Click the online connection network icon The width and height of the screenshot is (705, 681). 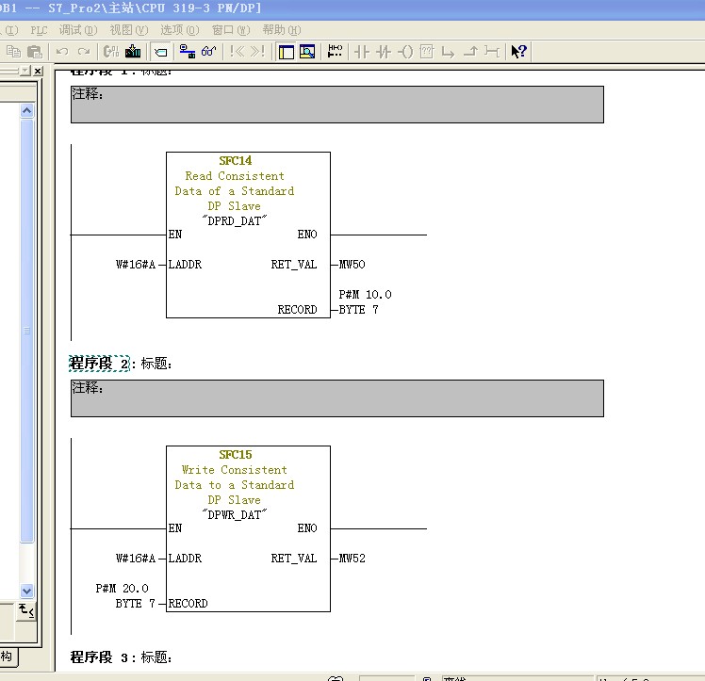coord(187,52)
